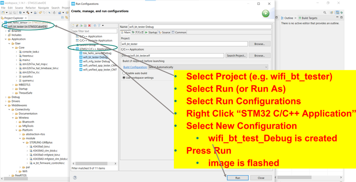Switch to the Startup tab

click(x=151, y=32)
